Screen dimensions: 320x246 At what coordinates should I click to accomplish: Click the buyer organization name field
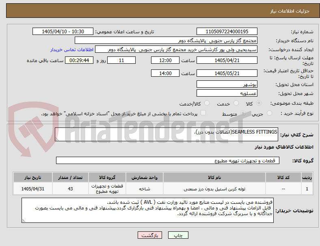pos(166,40)
